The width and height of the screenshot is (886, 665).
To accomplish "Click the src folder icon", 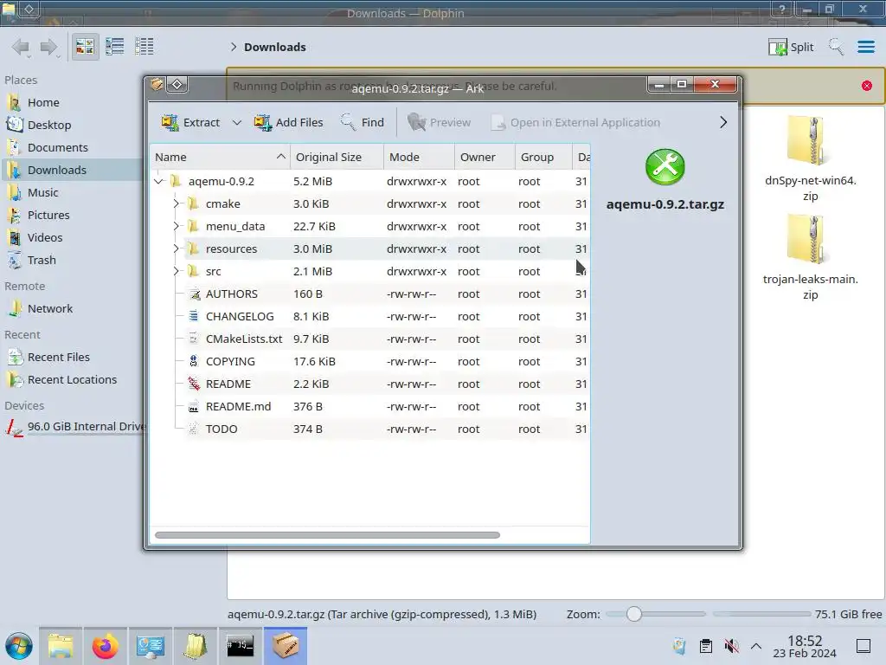I will [x=193, y=271].
